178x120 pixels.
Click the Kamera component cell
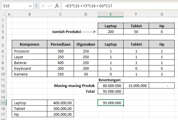pyautogui.click(x=30, y=74)
